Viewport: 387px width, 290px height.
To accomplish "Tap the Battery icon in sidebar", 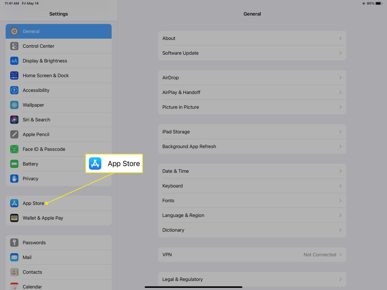I will coord(14,164).
